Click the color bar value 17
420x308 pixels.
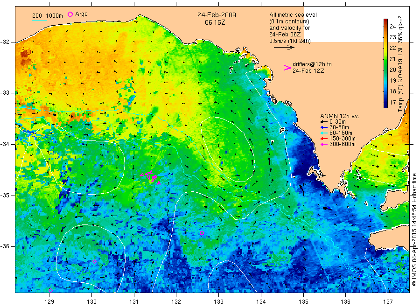click(x=392, y=103)
